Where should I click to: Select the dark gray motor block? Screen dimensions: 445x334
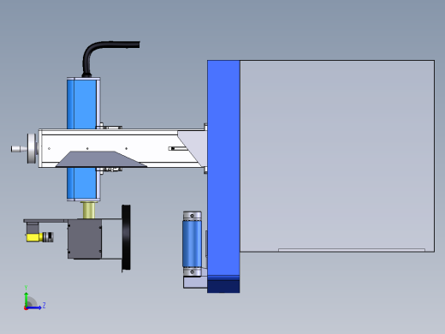point(85,239)
